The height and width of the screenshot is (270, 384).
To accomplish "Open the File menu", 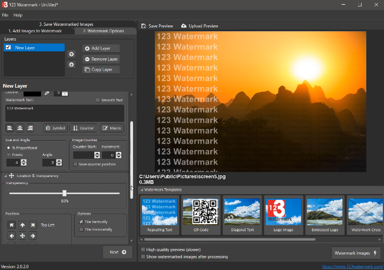I will pyautogui.click(x=5, y=15).
